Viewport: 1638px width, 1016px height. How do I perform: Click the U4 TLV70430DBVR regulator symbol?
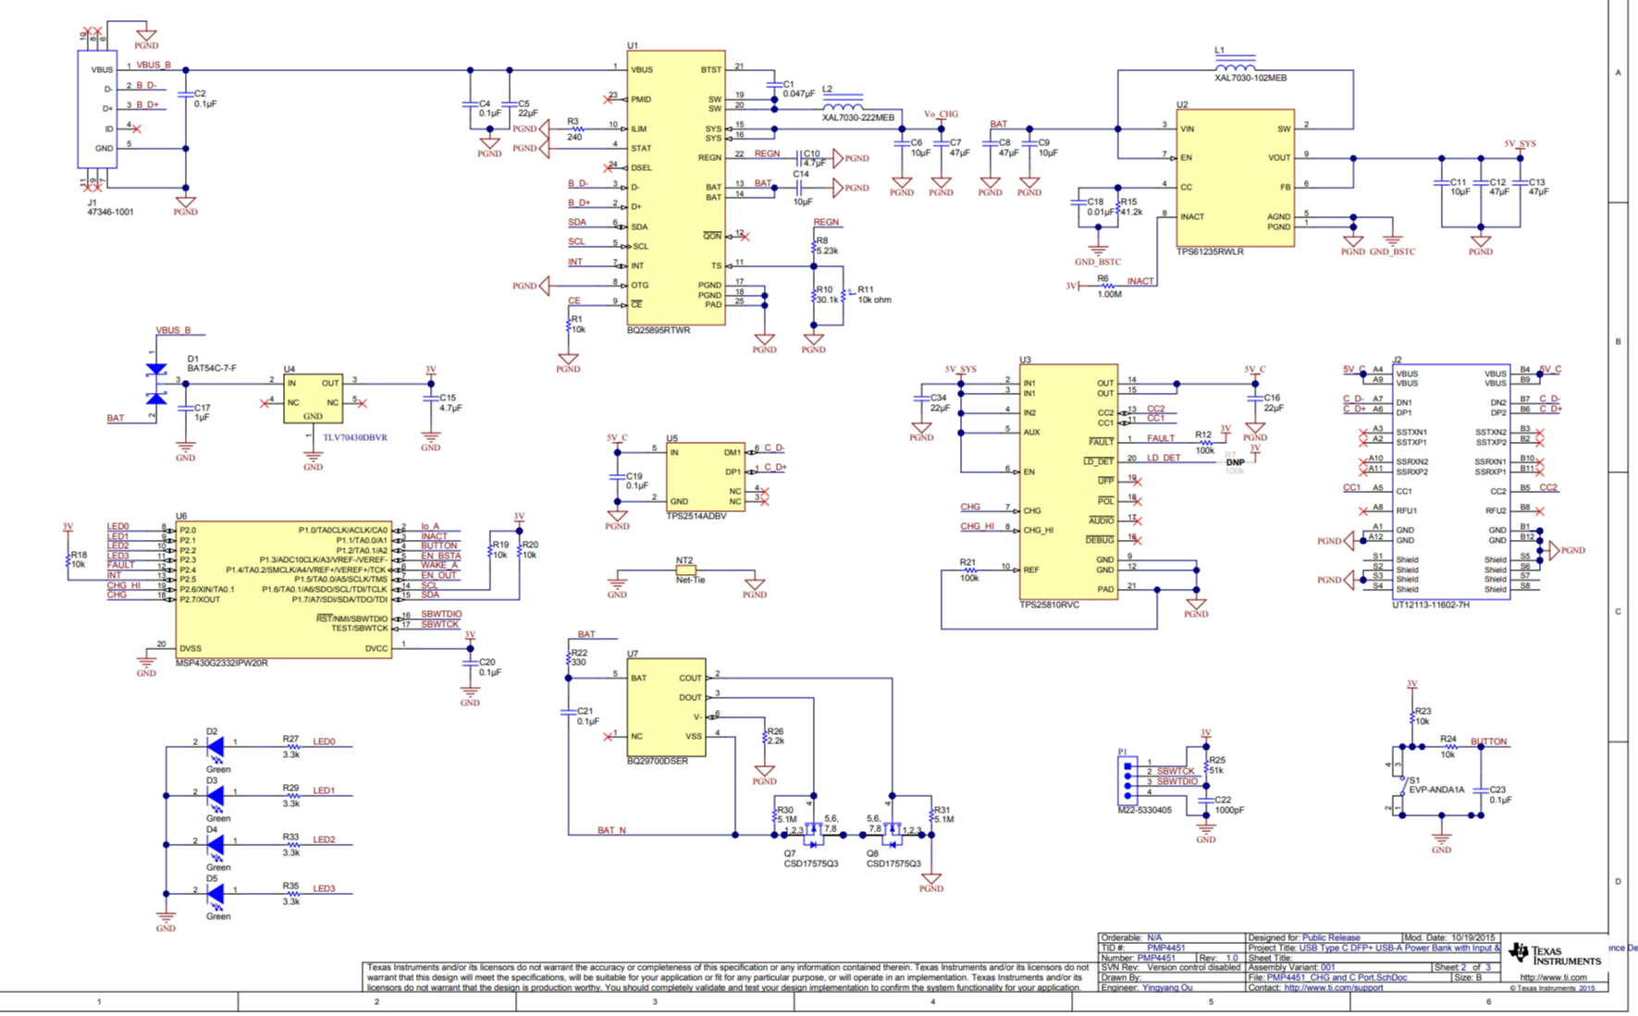coord(313,398)
